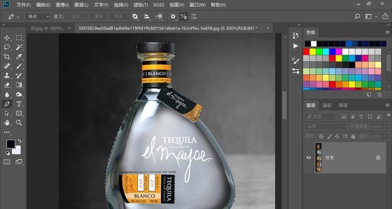
Task: Select the Crop tool
Action: (x=7, y=57)
